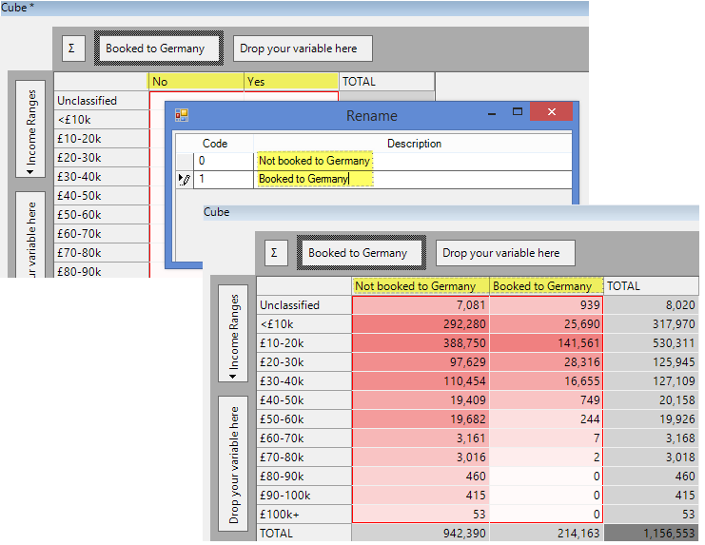Select the TOTAL row header in the front Cube
This screenshot has height=545, width=705.
coord(304,534)
